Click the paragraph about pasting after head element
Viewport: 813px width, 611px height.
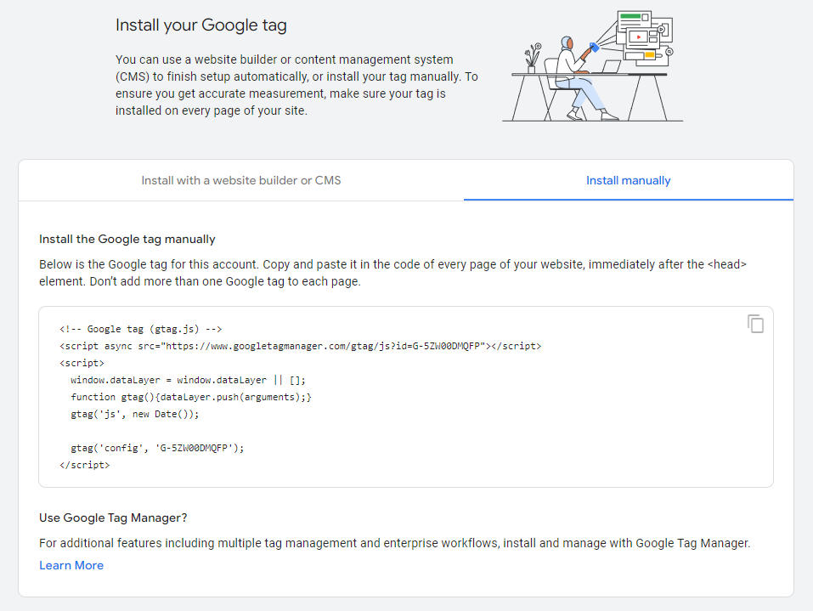pos(392,273)
